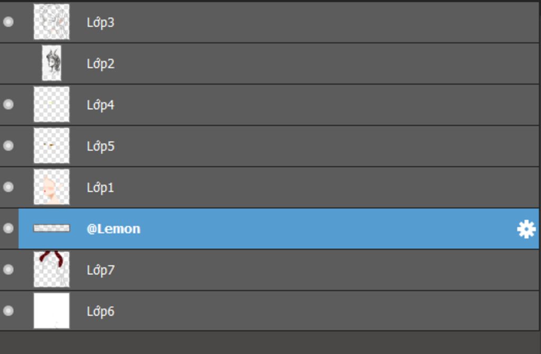Hide the Lớp6 background layer
This screenshot has height=354, width=541.
click(8, 311)
